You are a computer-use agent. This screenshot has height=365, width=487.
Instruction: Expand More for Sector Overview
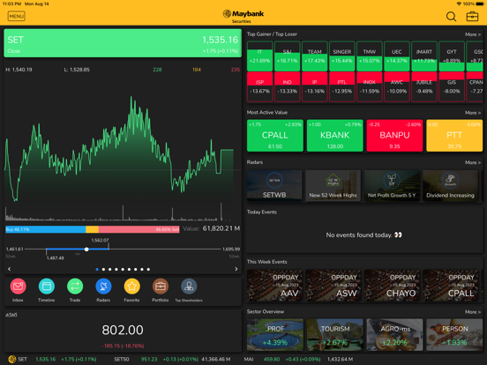point(473,312)
